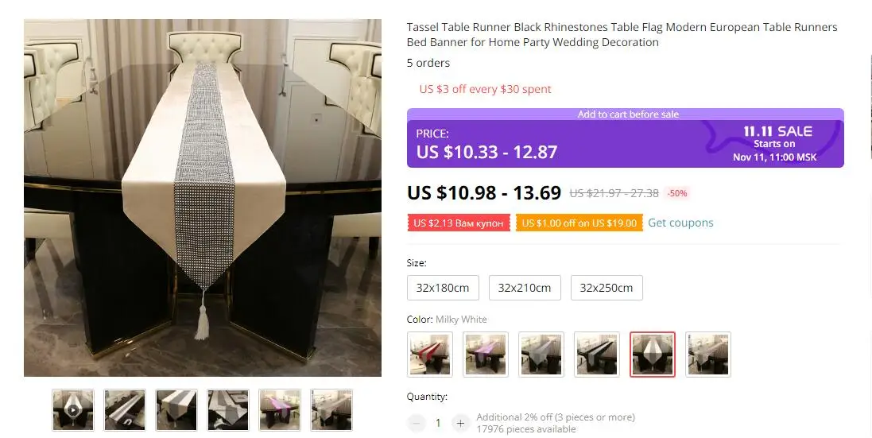Select the 32x210cm size option
Viewport: 872px width, 438px height.
click(x=525, y=288)
